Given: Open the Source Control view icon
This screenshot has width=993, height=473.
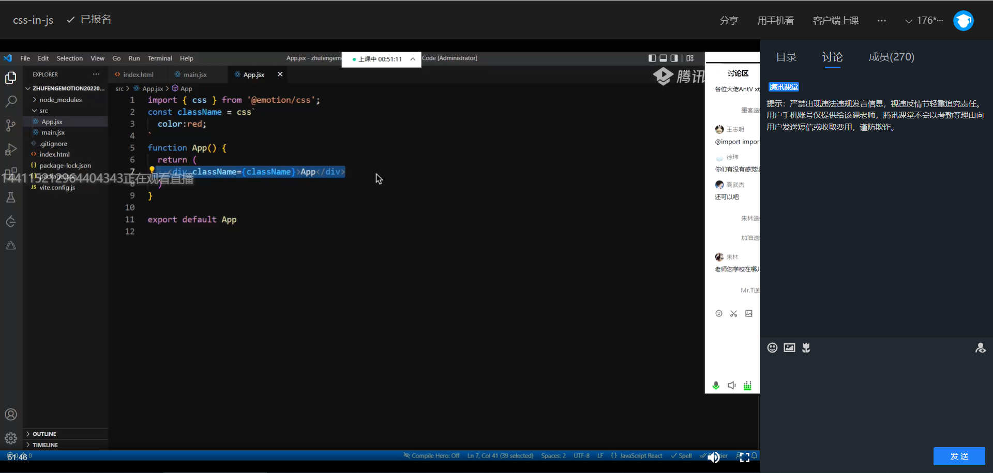Looking at the screenshot, I should point(11,125).
